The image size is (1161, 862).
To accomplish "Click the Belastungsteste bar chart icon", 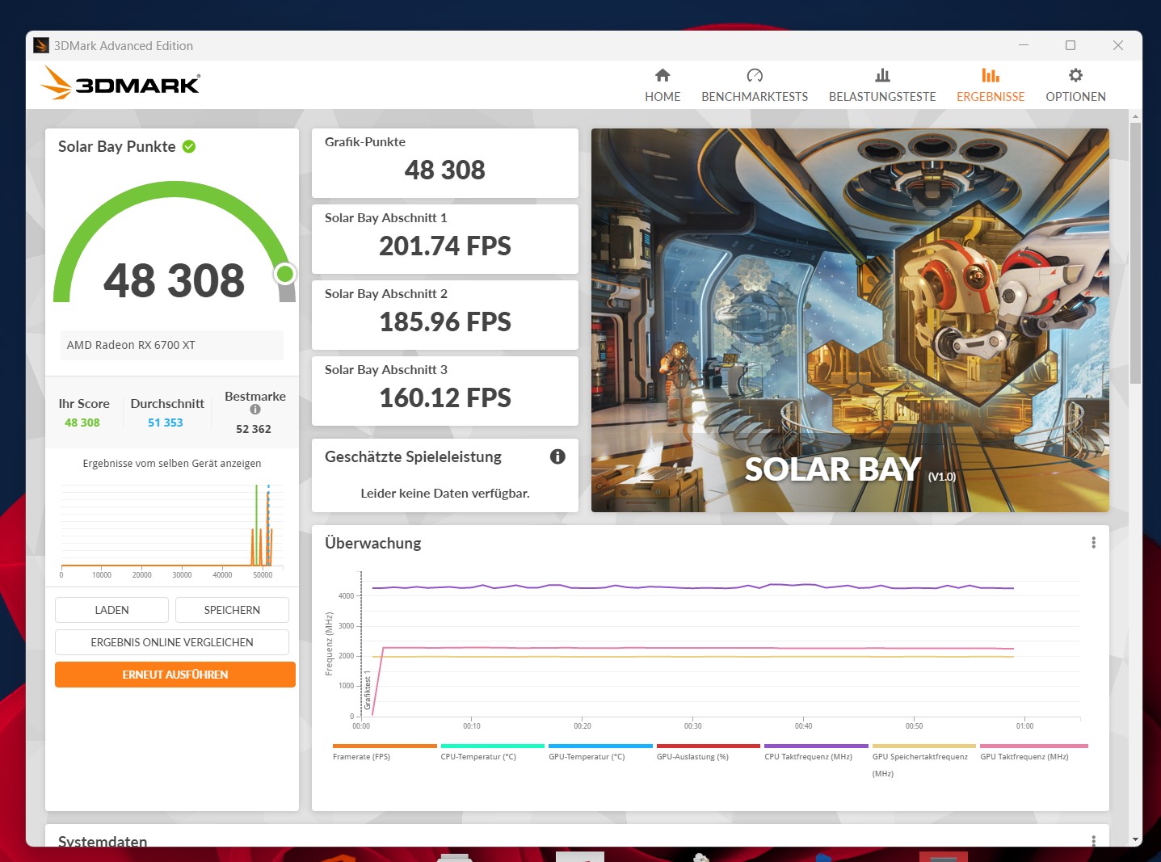I will point(882,75).
